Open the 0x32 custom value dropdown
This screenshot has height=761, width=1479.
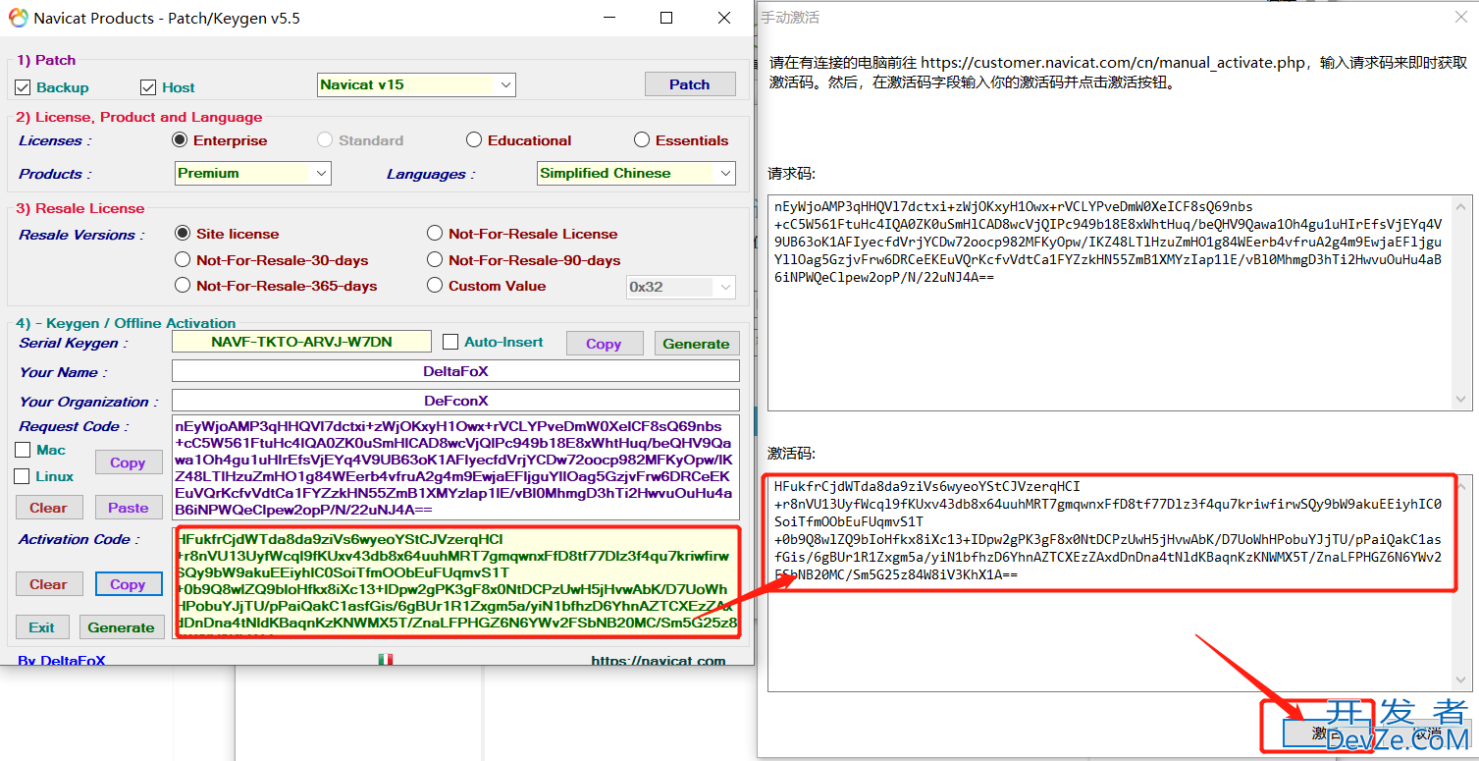pyautogui.click(x=681, y=287)
